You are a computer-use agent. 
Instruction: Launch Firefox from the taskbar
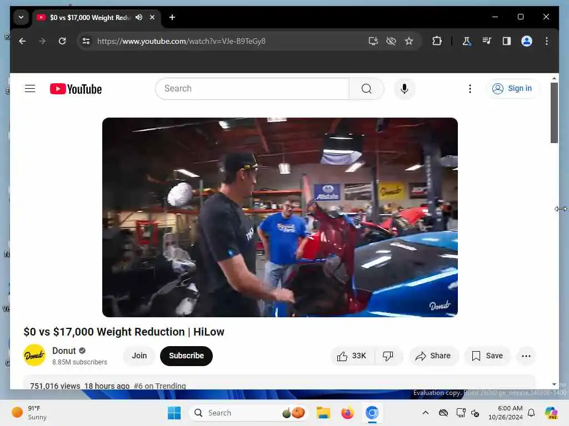click(348, 413)
